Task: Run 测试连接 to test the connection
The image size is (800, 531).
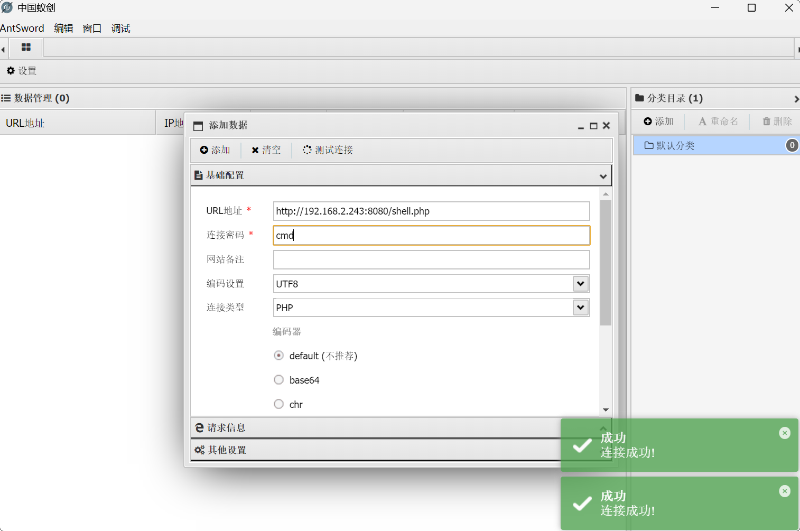Action: (x=328, y=150)
